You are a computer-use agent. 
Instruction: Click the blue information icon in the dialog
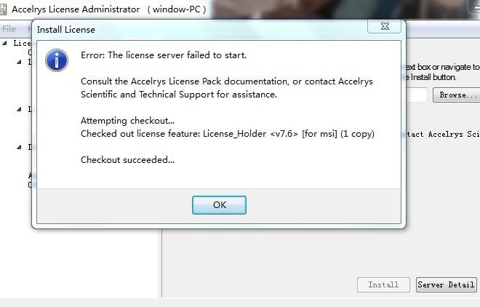pyautogui.click(x=57, y=60)
